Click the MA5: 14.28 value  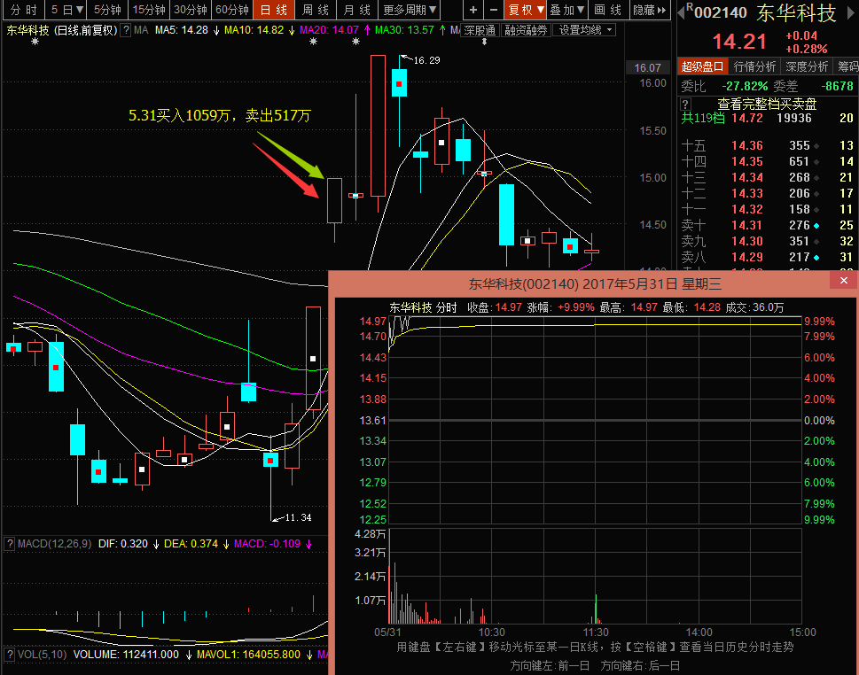coord(182,30)
